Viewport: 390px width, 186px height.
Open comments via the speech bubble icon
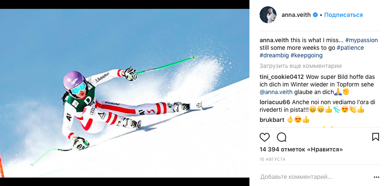coord(282,137)
